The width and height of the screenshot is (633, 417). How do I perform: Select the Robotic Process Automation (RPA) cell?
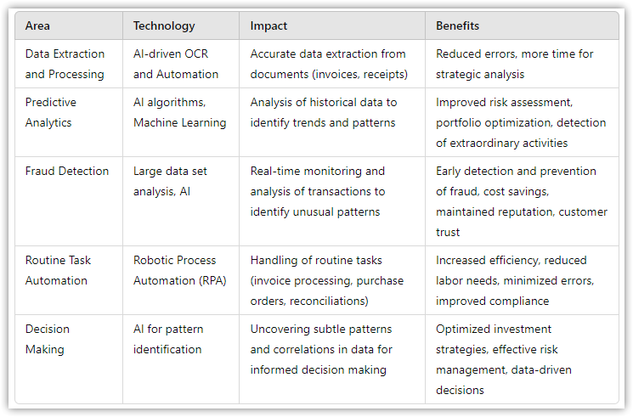tap(181, 280)
